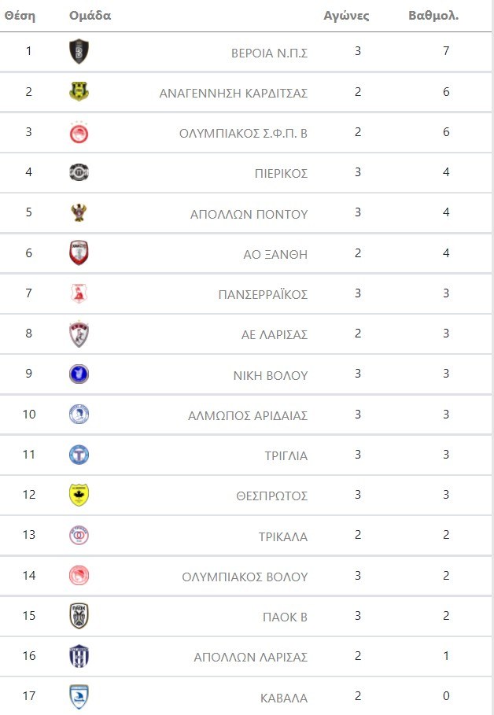Open the ΑΕ ΛΑΡΙΣΑΣ team name link
This screenshot has height=715, width=494.
tap(274, 334)
